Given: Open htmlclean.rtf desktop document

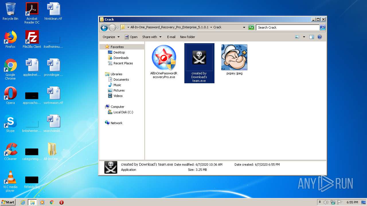Looking at the screenshot, I should tap(53, 11).
